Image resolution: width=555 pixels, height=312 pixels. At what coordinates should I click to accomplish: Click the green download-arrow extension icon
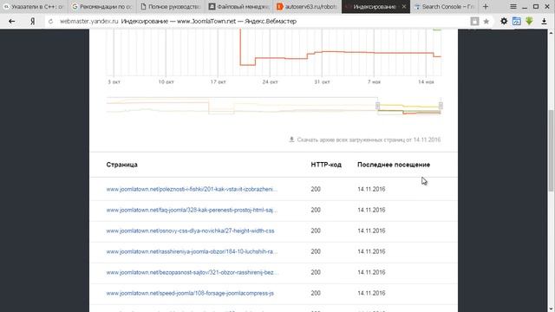[529, 21]
